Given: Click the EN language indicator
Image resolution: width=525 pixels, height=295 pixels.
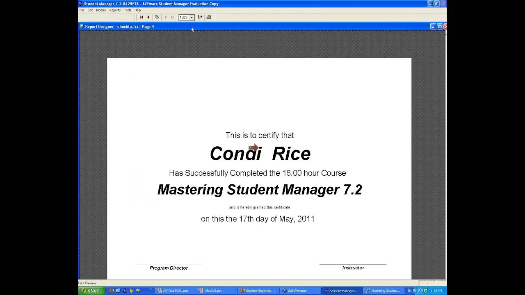Looking at the screenshot, I should (x=409, y=290).
